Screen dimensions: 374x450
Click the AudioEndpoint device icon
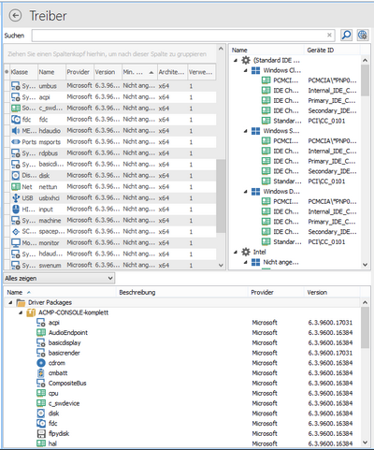pyautogui.click(x=41, y=333)
